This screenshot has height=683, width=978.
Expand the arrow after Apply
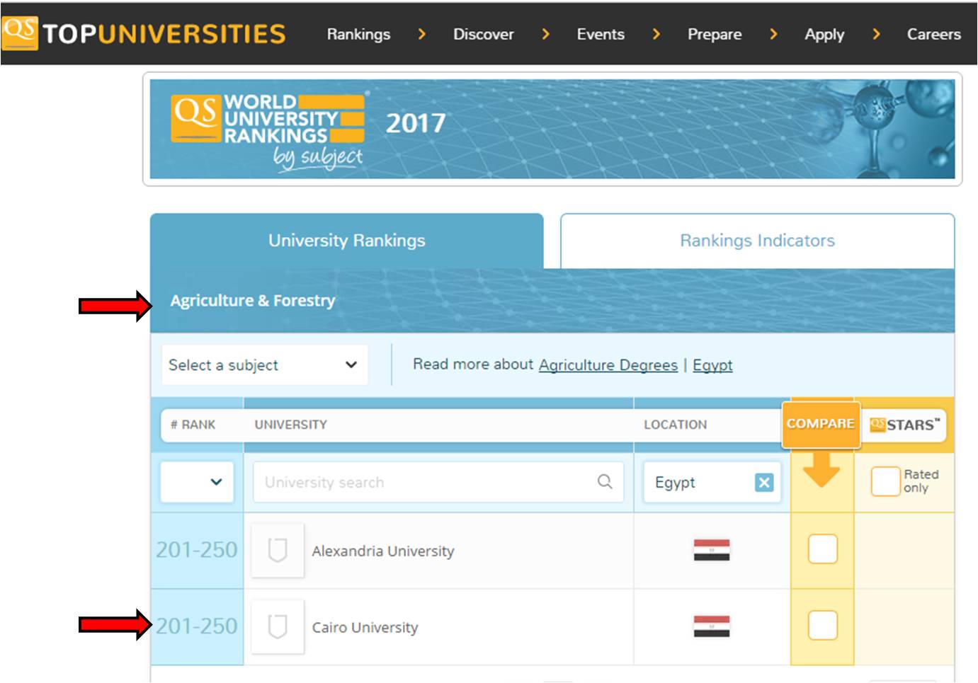(876, 34)
